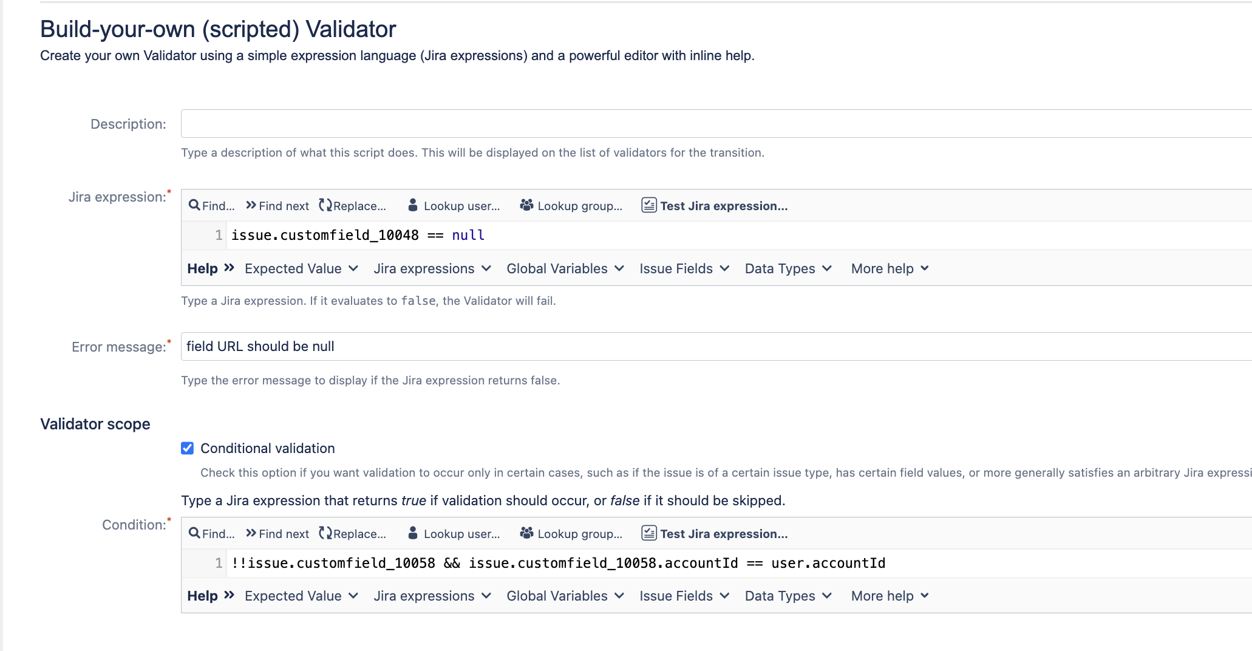
Task: Expand the Expected Value help section
Action: click(x=301, y=268)
